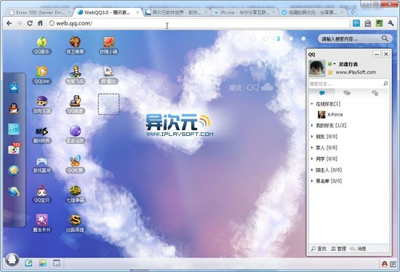Switch to the recent contacts tab in QQ panel

(x=375, y=93)
